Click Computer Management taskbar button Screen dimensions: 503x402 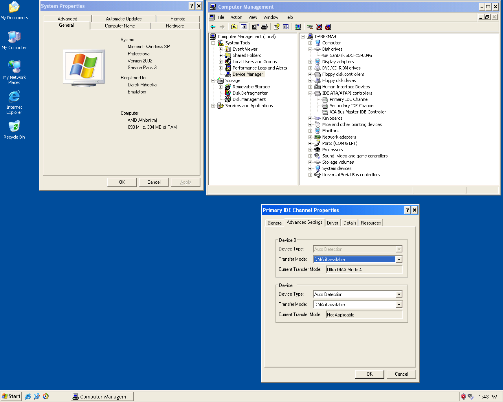click(x=102, y=397)
